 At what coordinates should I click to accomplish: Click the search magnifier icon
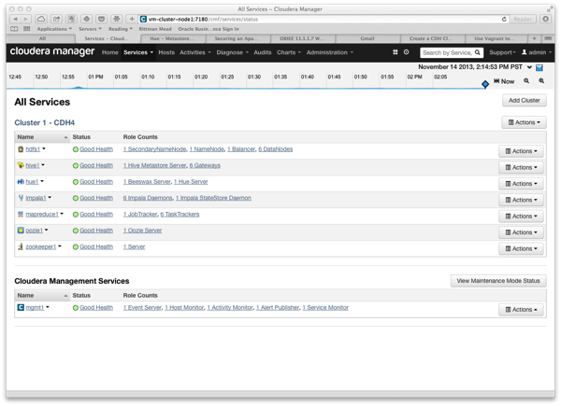pyautogui.click(x=477, y=52)
